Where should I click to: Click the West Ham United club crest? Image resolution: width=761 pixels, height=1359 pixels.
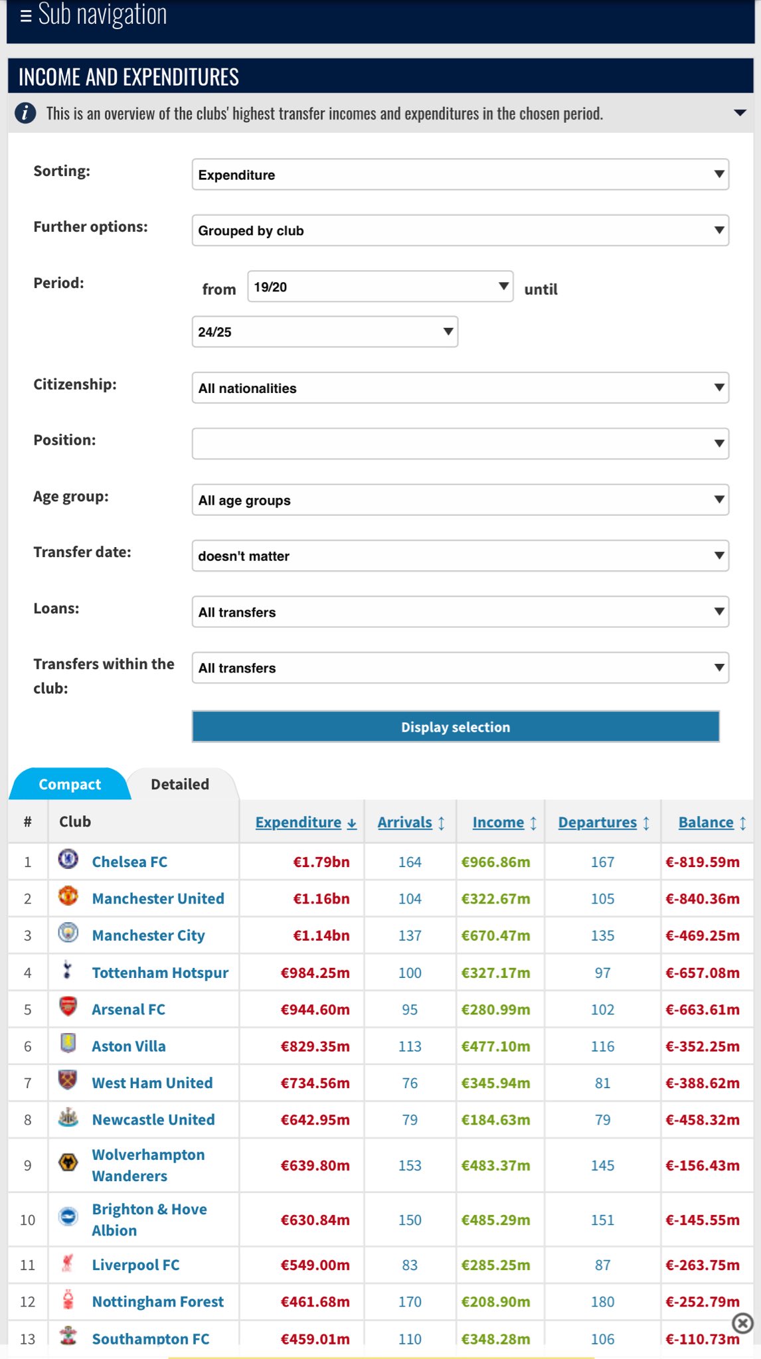tap(68, 1079)
